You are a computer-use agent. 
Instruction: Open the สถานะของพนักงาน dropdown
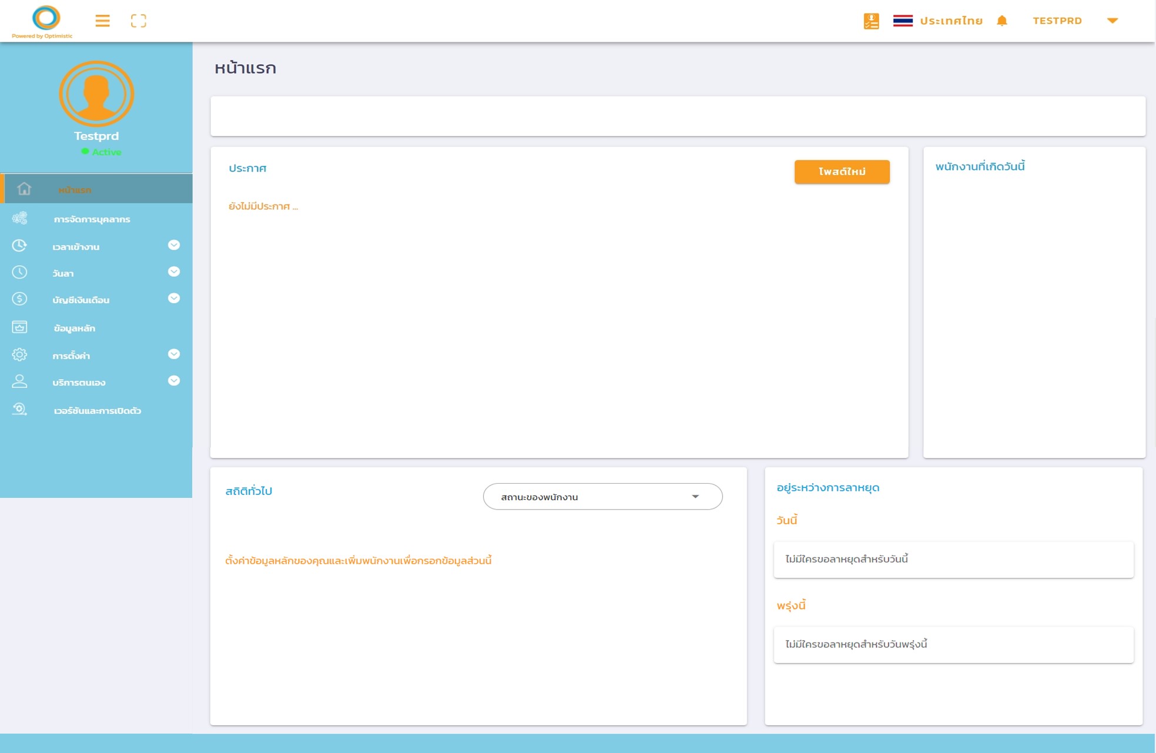coord(602,497)
